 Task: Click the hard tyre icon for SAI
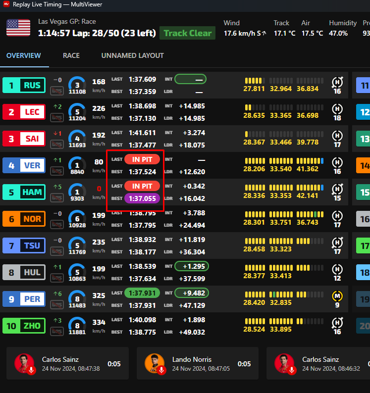click(337, 136)
